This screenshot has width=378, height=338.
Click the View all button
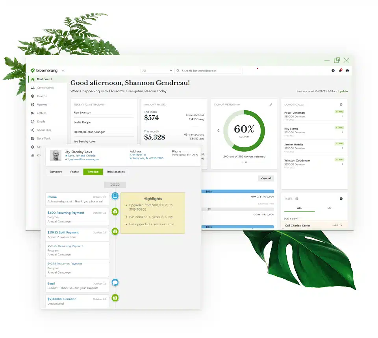point(266,178)
